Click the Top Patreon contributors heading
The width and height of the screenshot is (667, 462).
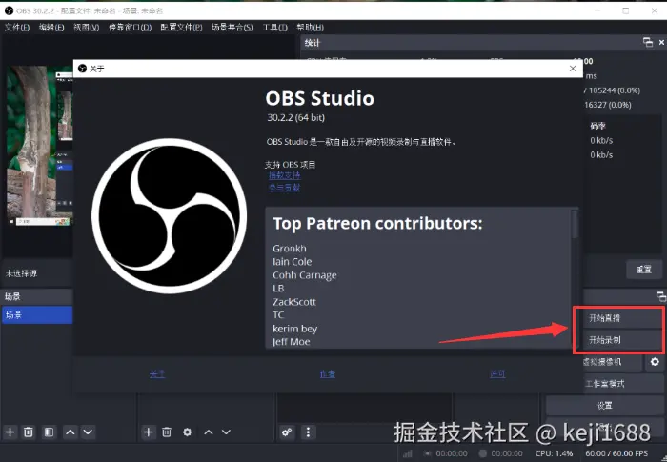point(377,223)
